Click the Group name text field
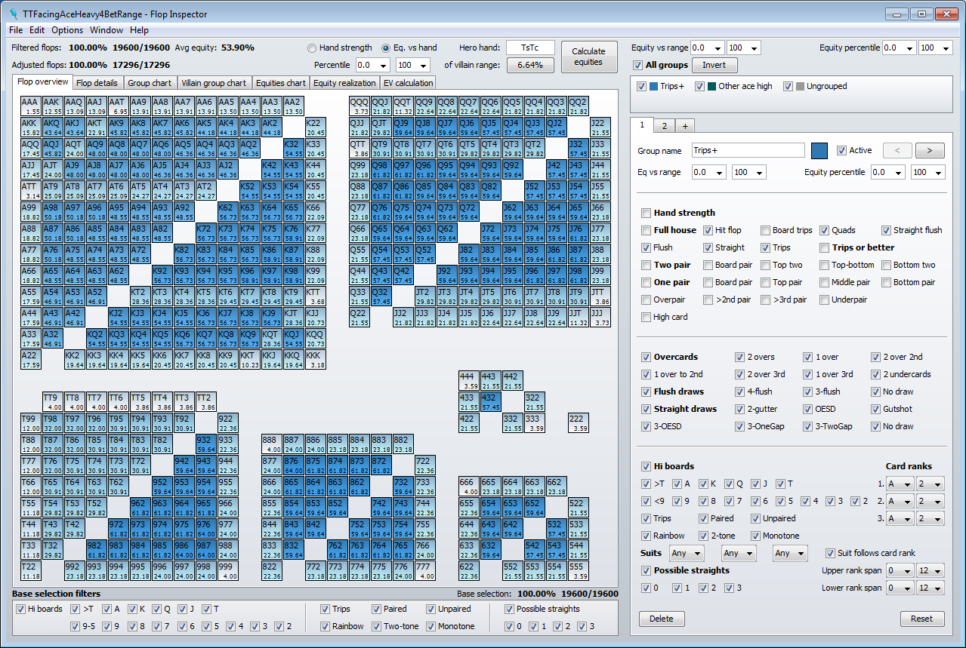This screenshot has height=648, width=966. (x=748, y=150)
